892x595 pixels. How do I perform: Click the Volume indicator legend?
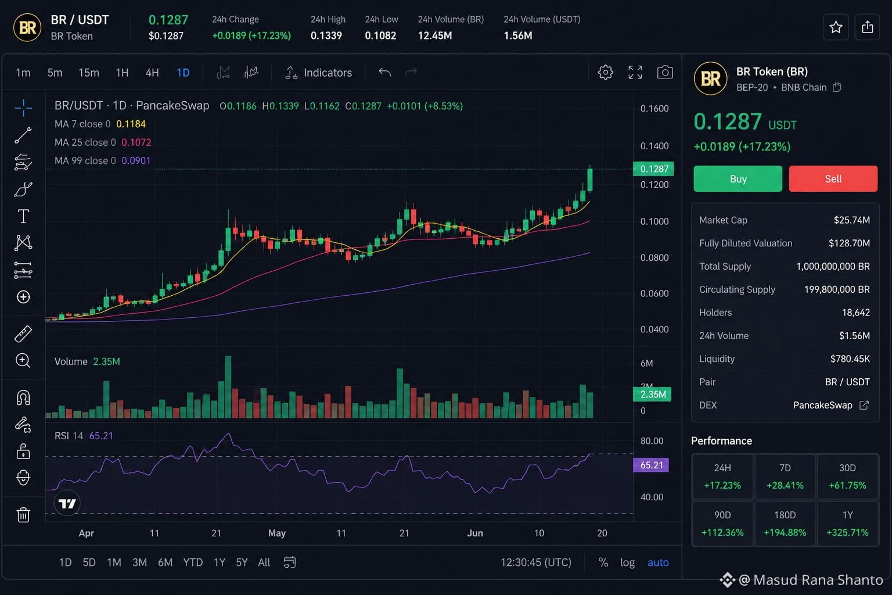(x=87, y=361)
